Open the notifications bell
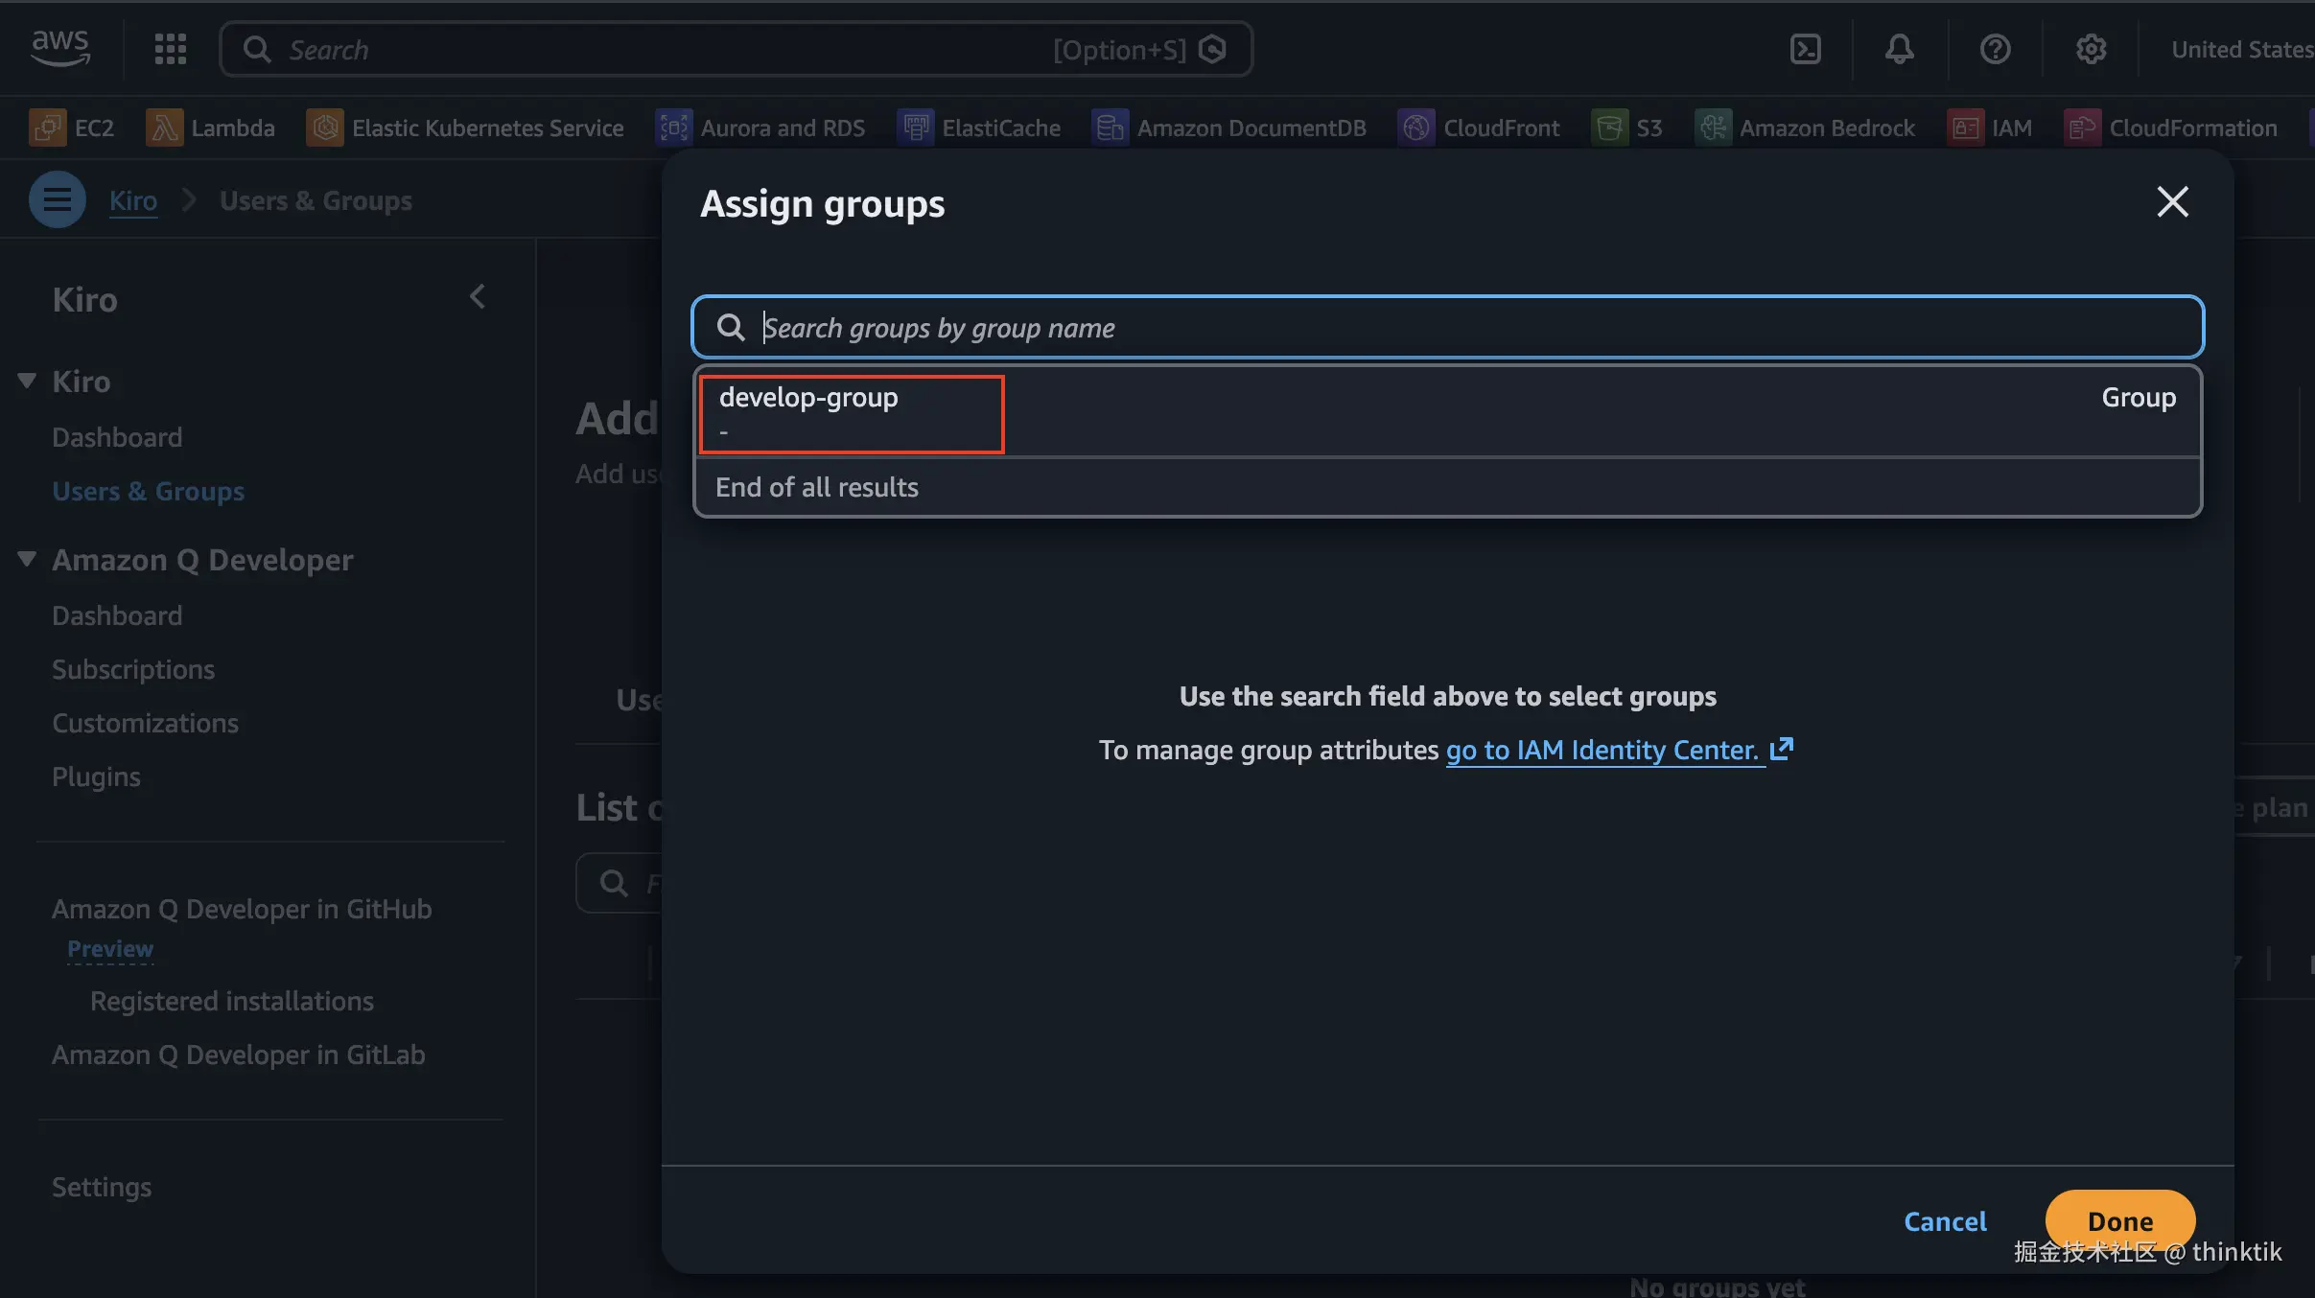Viewport: 2315px width, 1298px height. [1899, 49]
